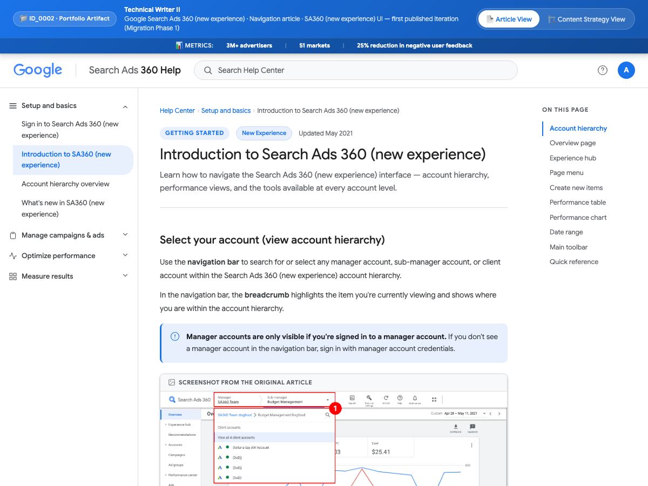
Task: Click the 'Updated May 2021' text
Action: (326, 133)
